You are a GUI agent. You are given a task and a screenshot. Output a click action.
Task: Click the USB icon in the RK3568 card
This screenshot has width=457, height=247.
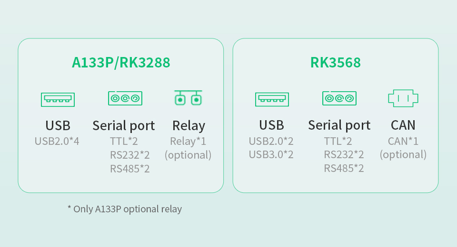pyautogui.click(x=272, y=99)
